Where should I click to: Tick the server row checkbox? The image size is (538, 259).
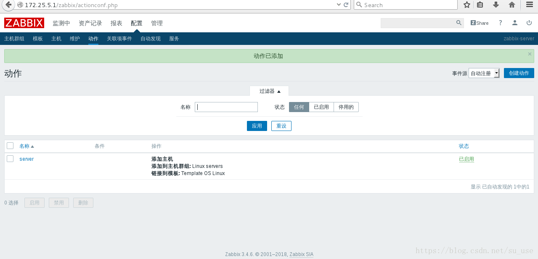pyautogui.click(x=10, y=159)
